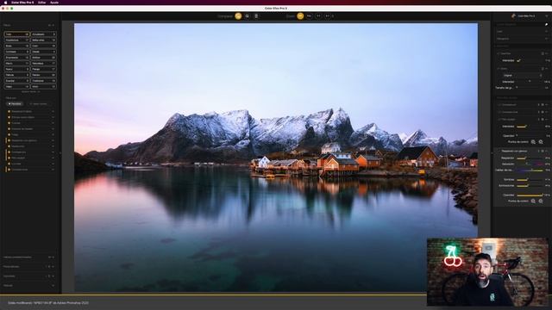The image size is (552, 310).
Task: Expand Contraste pro presets in filter list
Action: pyautogui.click(x=53, y=152)
